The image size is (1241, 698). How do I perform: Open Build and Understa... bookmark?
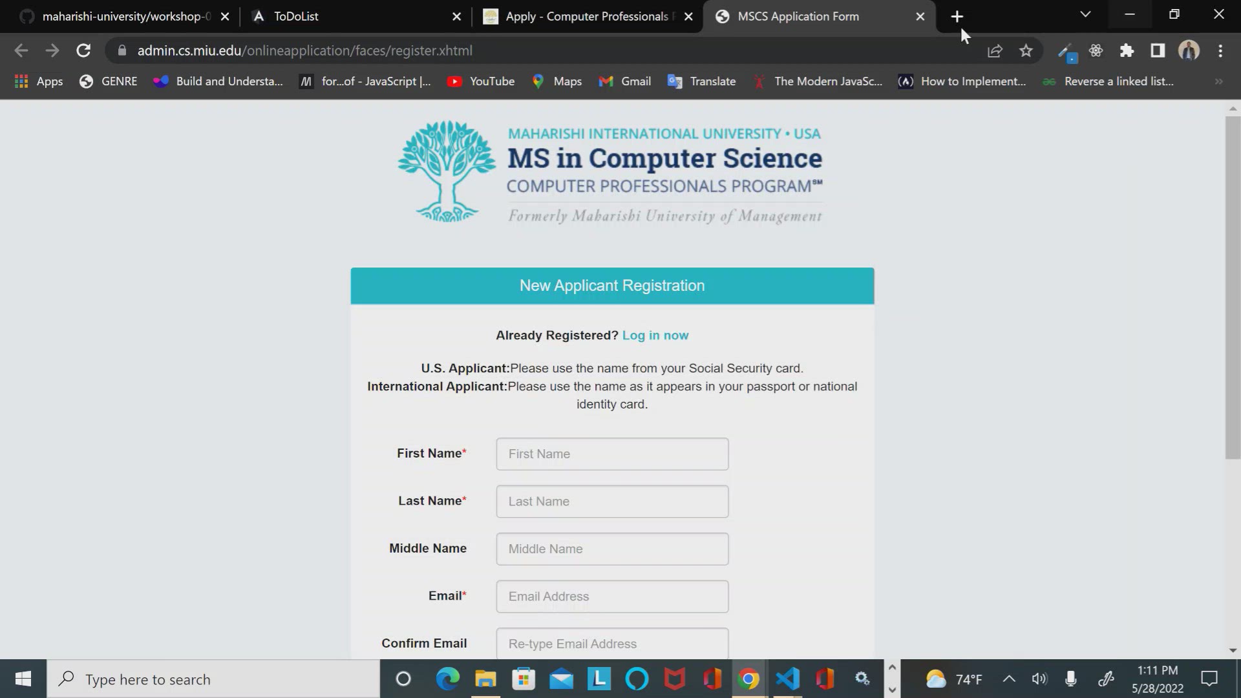pos(218,81)
